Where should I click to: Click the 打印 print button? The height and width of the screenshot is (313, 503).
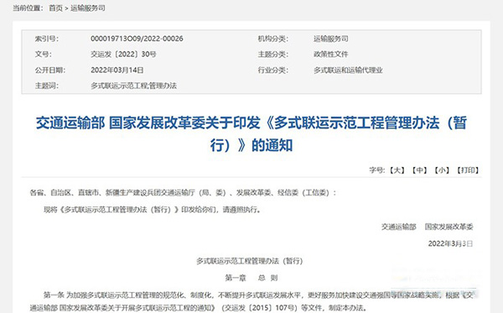point(468,170)
